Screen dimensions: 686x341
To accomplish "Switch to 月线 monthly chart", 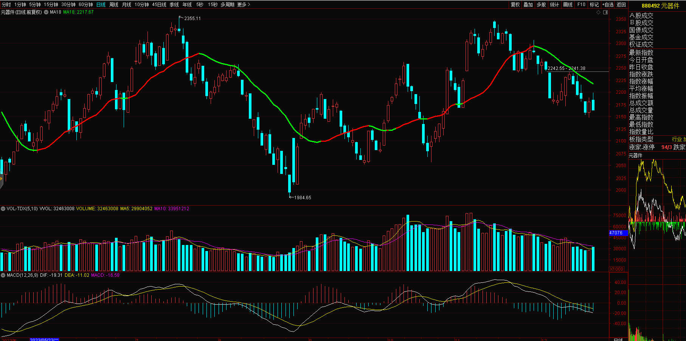I will tap(127, 5).
